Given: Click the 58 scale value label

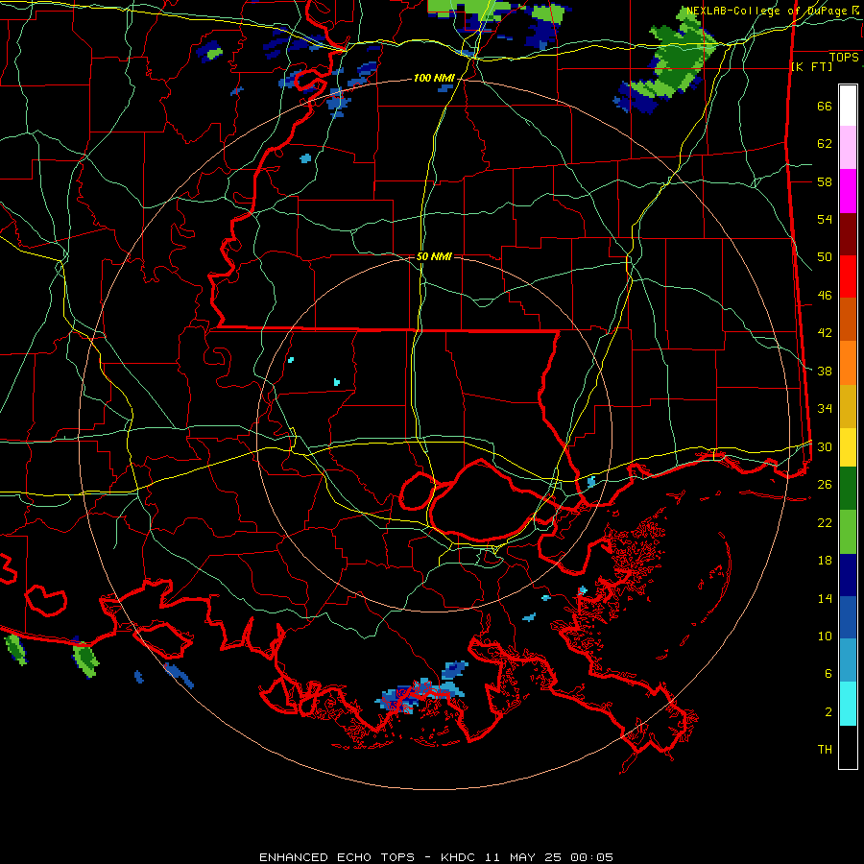Looking at the screenshot, I should click(x=825, y=181).
